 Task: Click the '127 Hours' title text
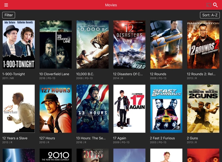click(x=47, y=138)
